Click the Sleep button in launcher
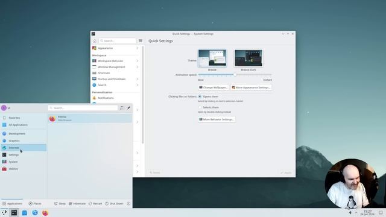The height and width of the screenshot is (217, 386). (60, 204)
